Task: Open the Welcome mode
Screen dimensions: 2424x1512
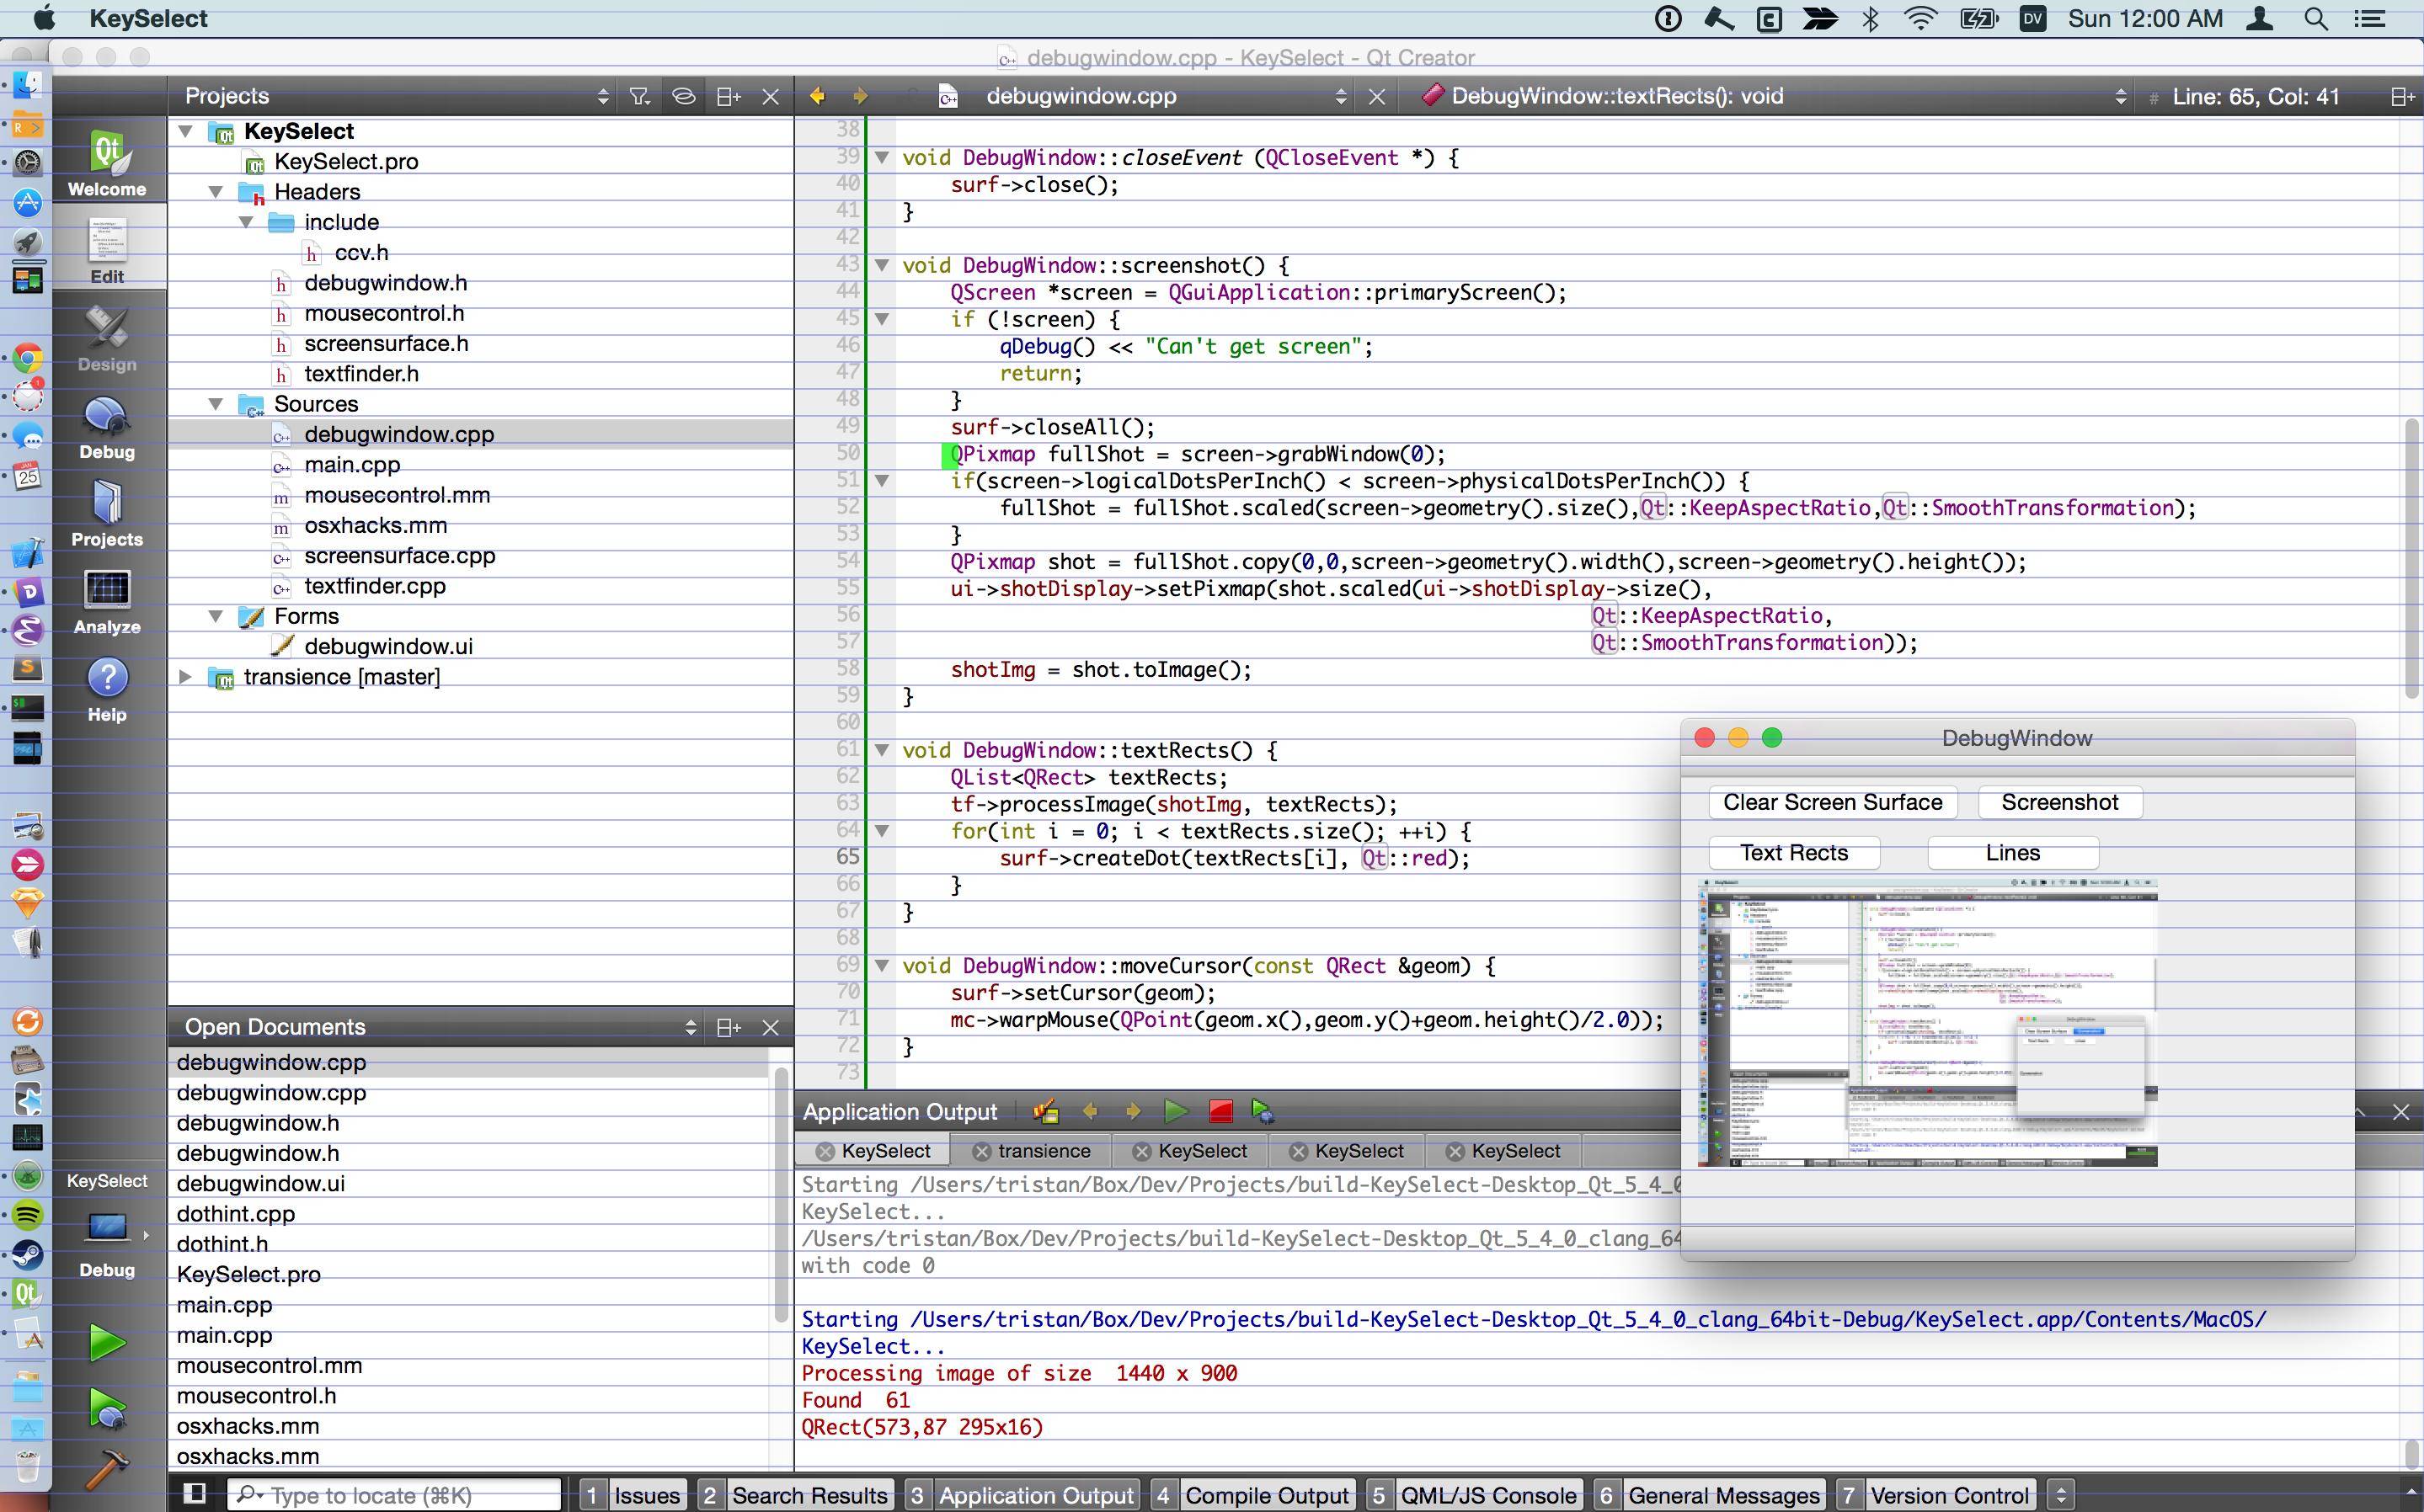Action: tap(107, 162)
